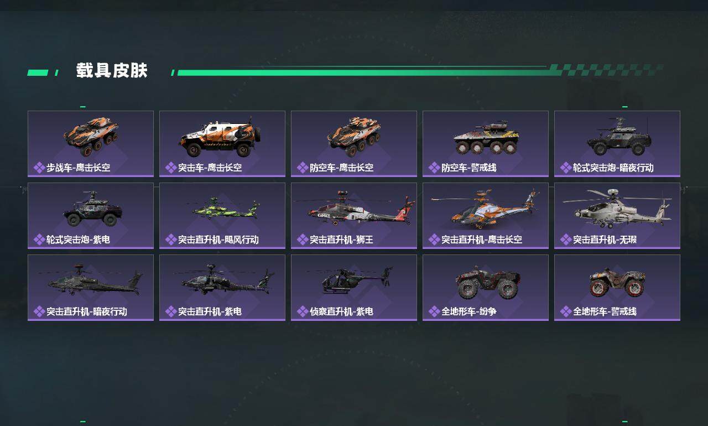This screenshot has height=426, width=708.
Task: Select the 突击直升机-紫电 helicopter tile
Action: coord(222,288)
